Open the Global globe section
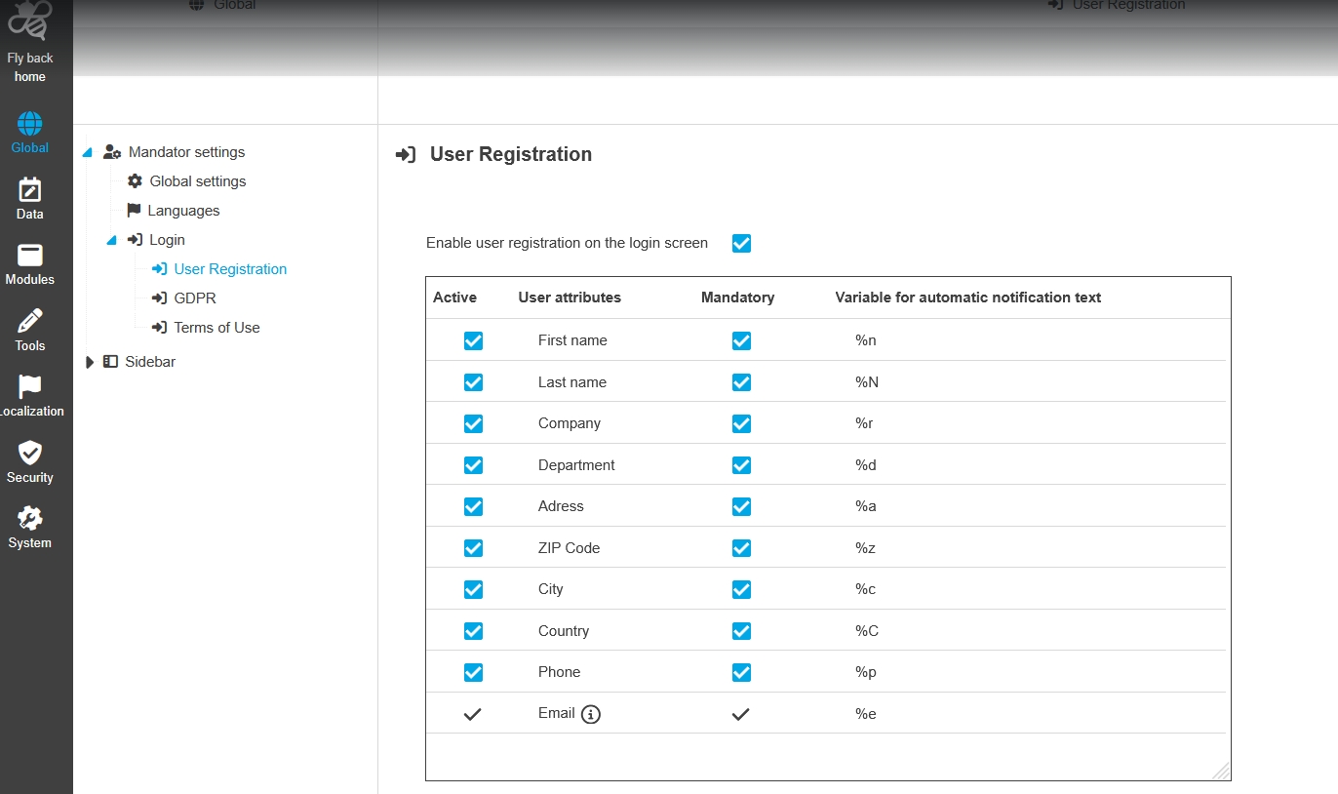This screenshot has height=794, width=1338. 29,125
